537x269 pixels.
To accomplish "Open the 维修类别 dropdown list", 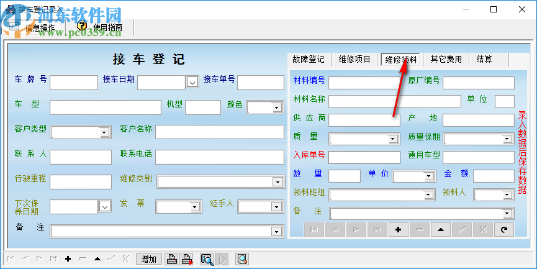I will [277, 182].
